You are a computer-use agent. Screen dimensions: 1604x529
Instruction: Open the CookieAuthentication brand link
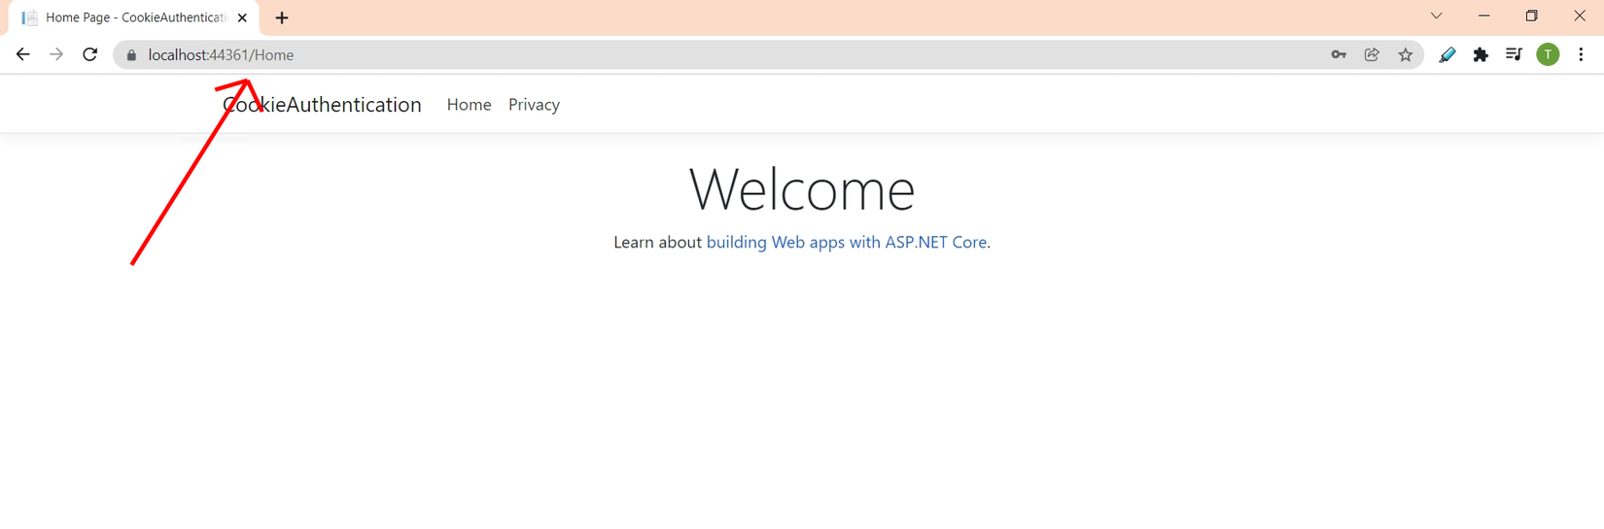pos(322,105)
